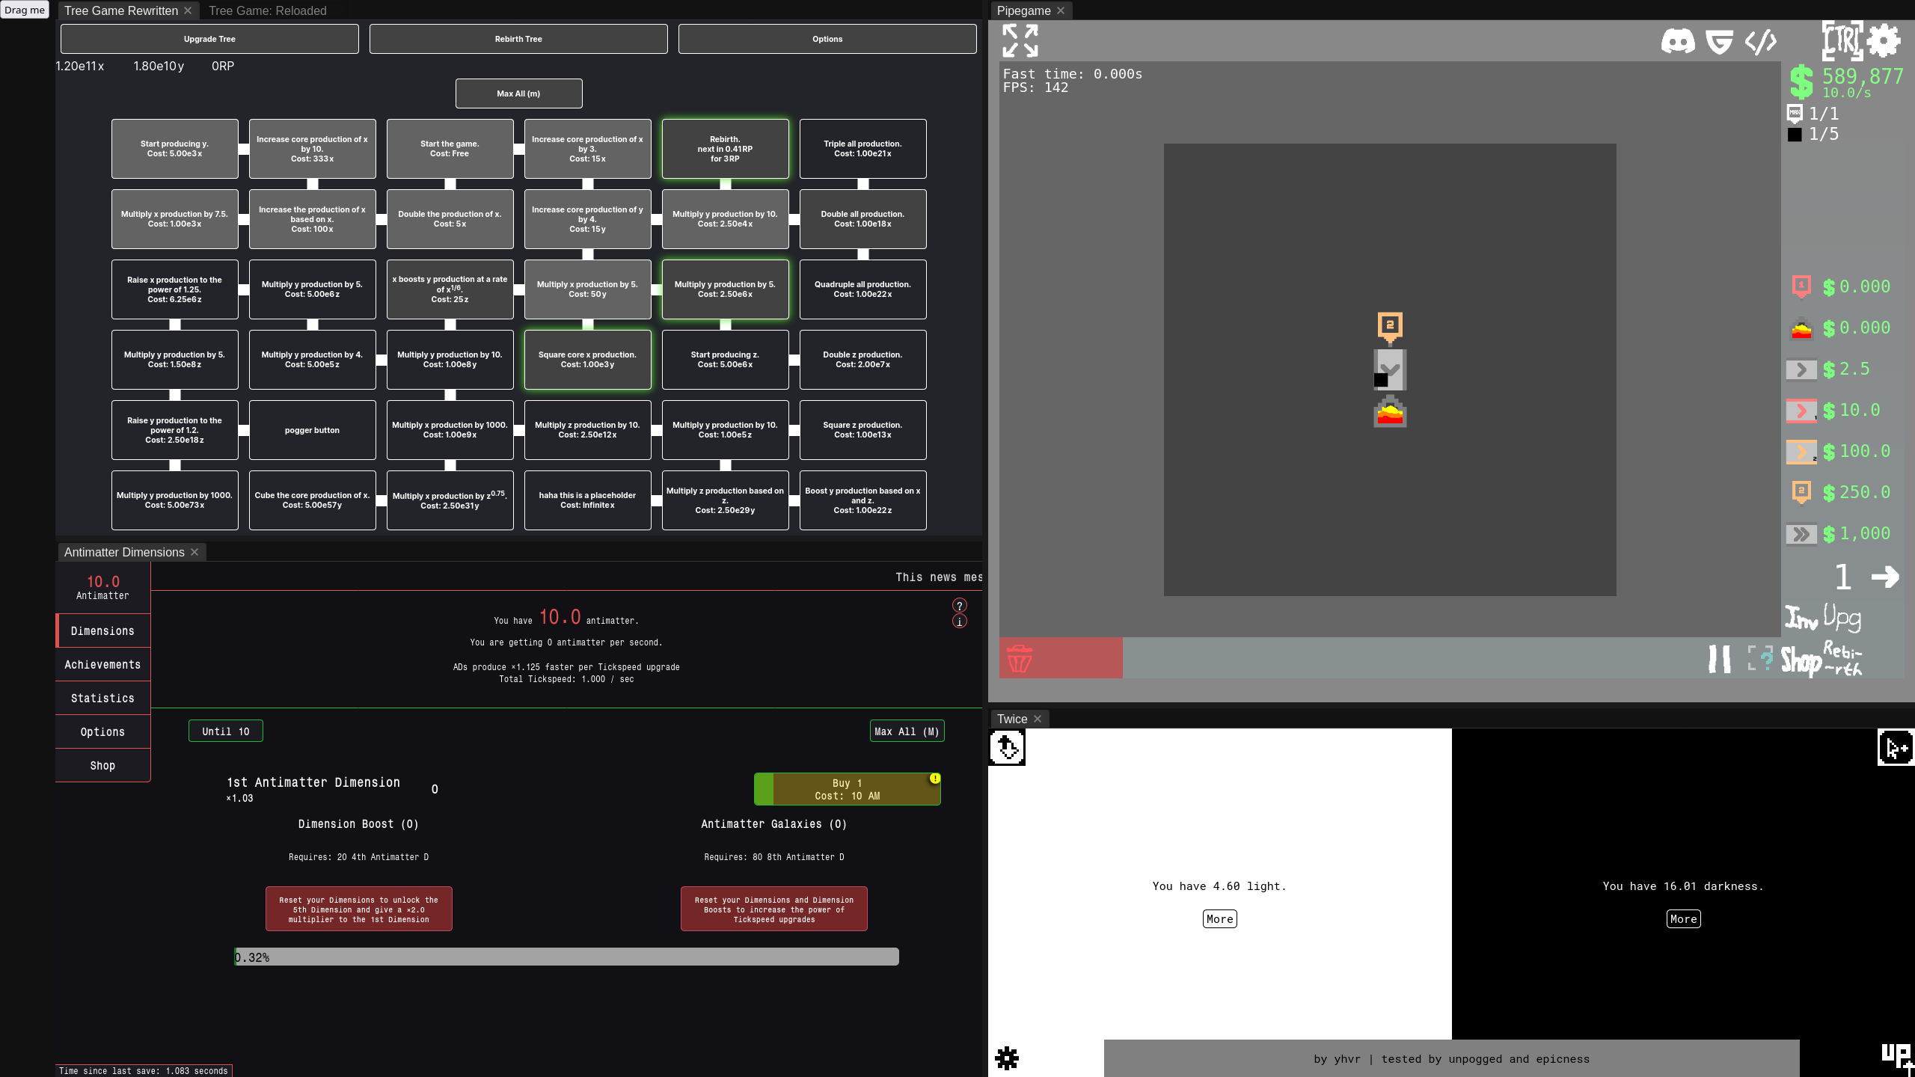Drag the 0.32% progress bar in Antimatter panel
The image size is (1915, 1077).
coord(566,956)
